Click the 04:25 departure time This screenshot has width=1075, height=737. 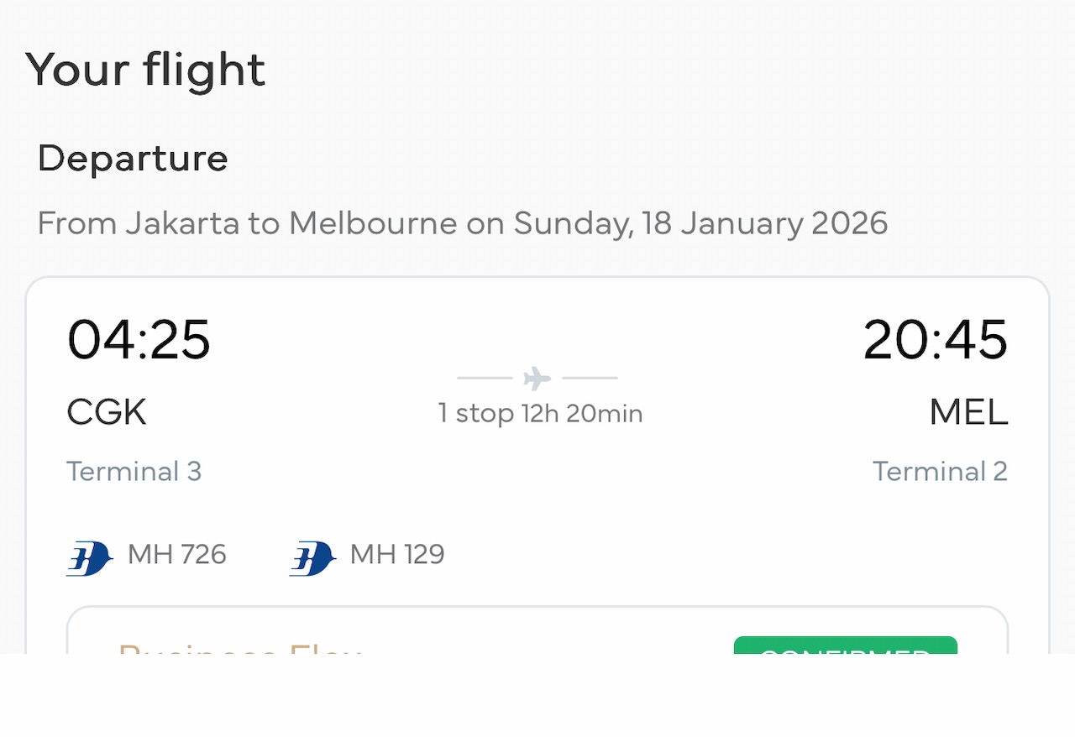click(x=139, y=340)
